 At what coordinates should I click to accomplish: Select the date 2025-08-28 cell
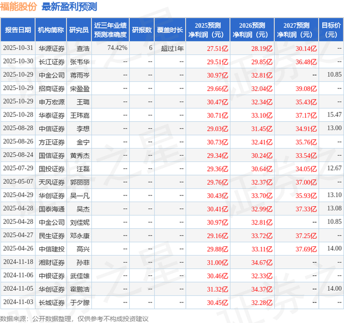[x=18, y=128]
